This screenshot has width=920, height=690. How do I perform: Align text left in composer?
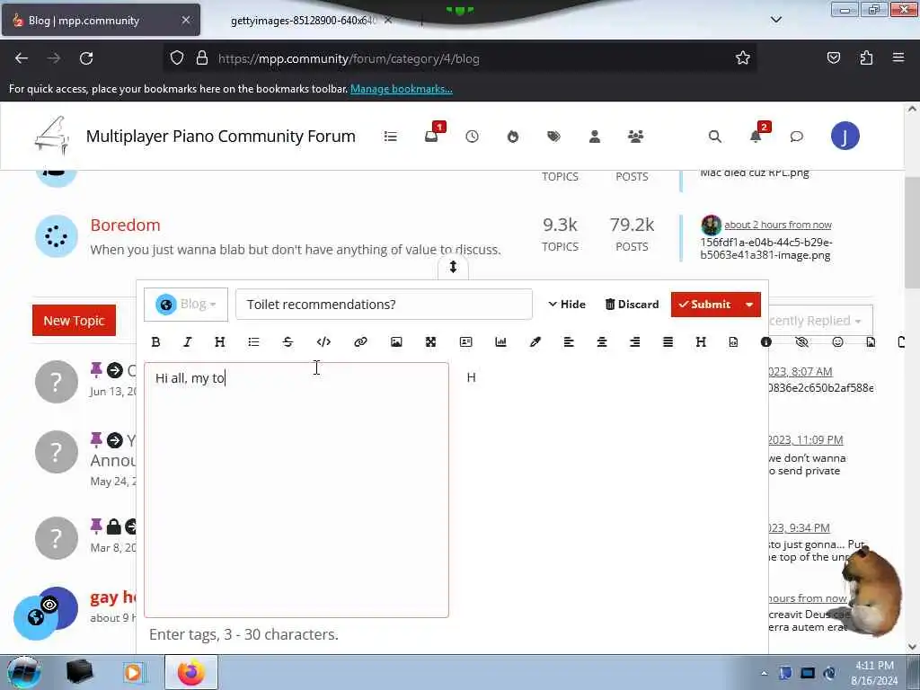(569, 342)
